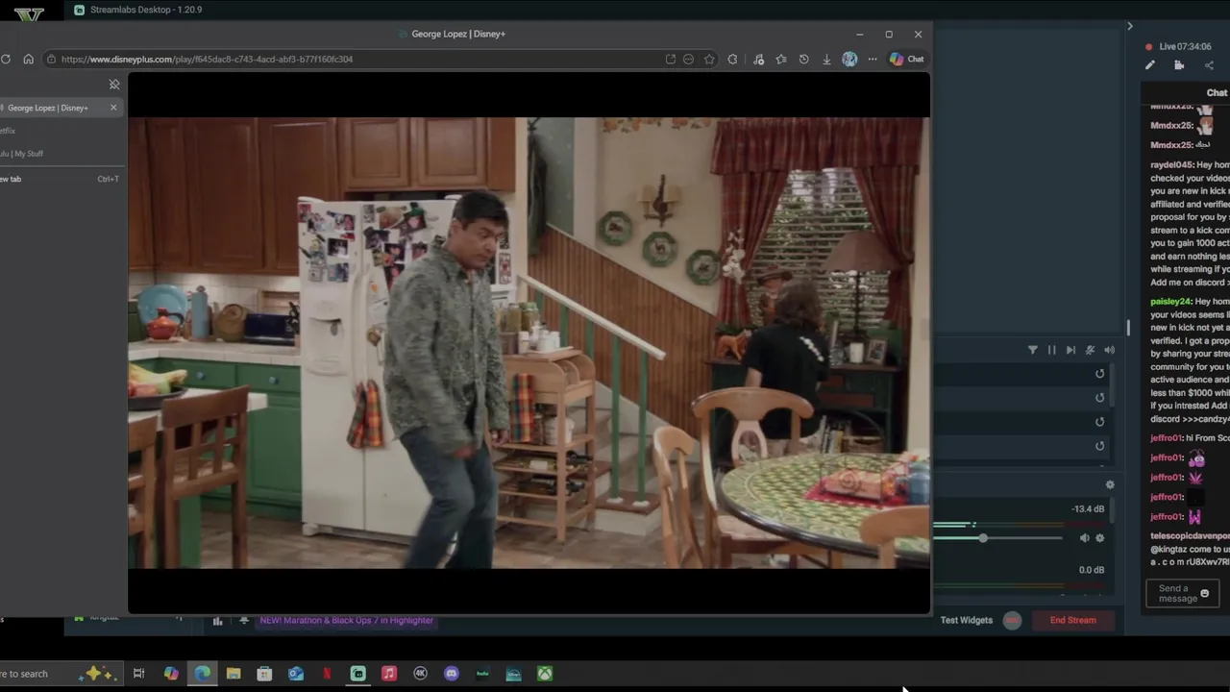Open File Explorer from taskbar
This screenshot has width=1230, height=692.
click(234, 674)
